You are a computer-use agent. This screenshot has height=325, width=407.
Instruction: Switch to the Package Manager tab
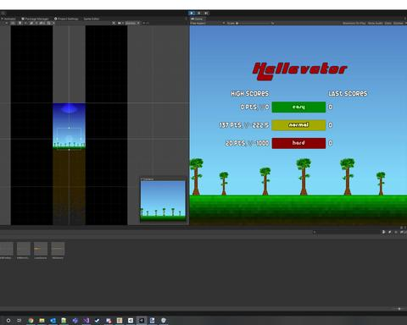click(36, 19)
